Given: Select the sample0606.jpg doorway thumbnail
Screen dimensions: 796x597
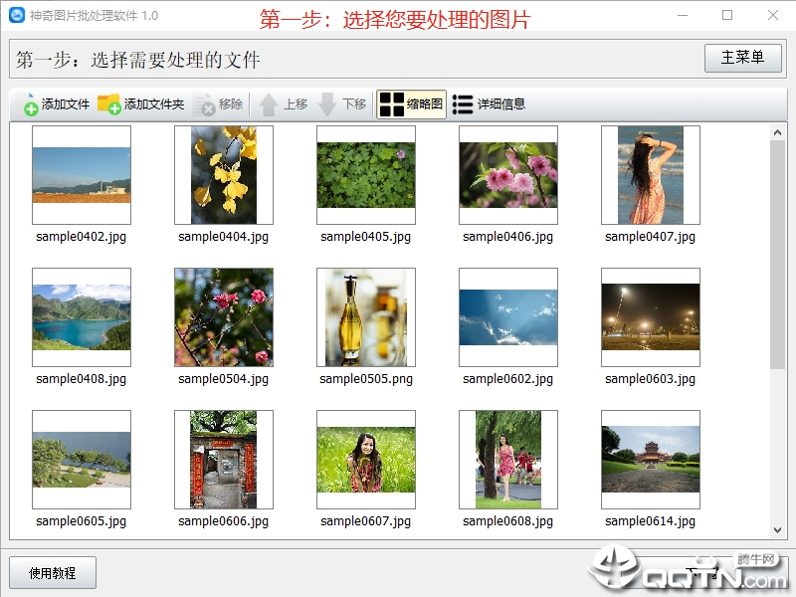Looking at the screenshot, I should [224, 460].
